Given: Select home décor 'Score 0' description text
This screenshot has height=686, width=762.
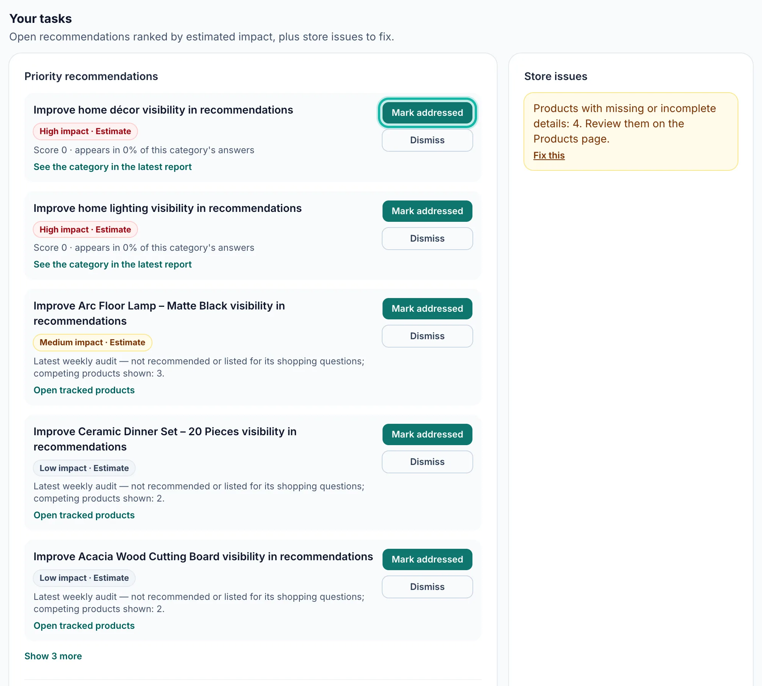Looking at the screenshot, I should pos(144,150).
